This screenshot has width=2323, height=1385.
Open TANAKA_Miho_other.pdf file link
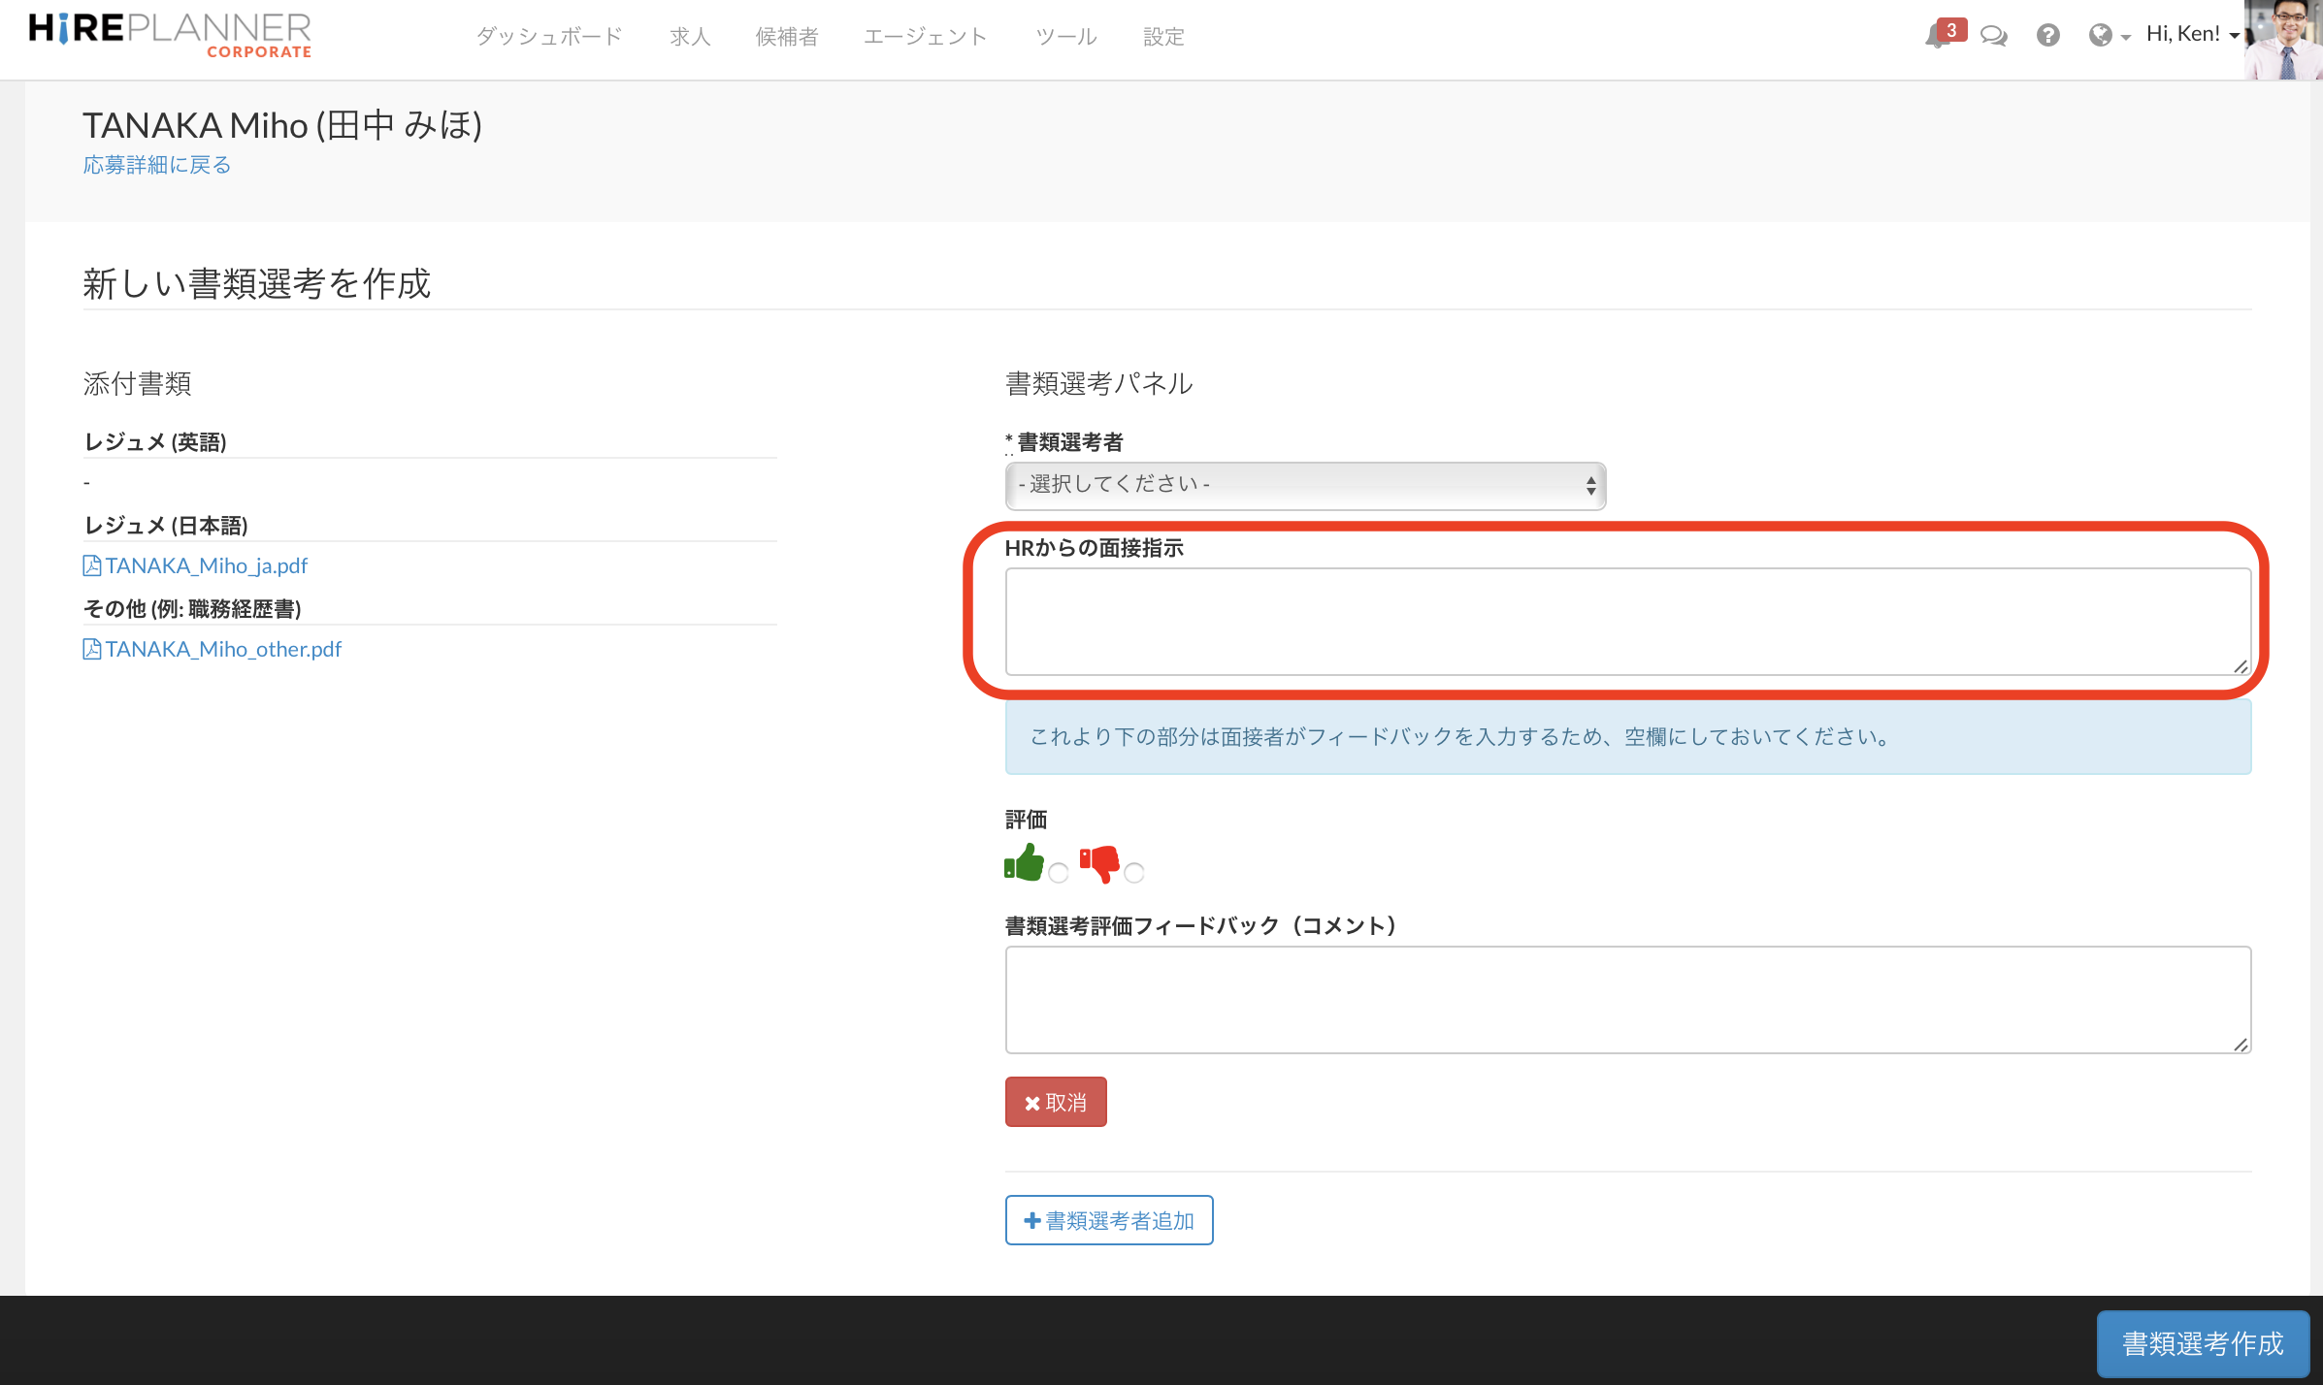[x=223, y=649]
